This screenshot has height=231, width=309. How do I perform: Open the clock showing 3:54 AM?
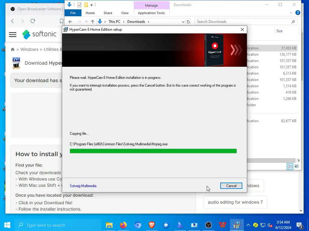(x=283, y=225)
